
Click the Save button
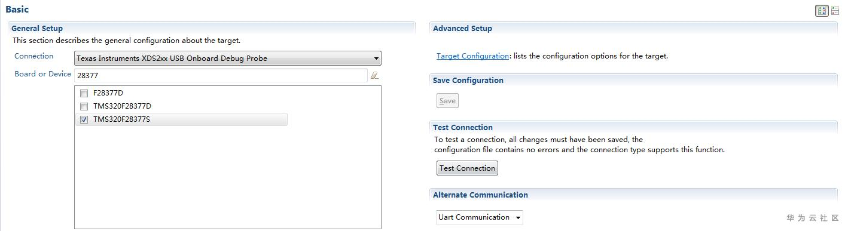[447, 101]
